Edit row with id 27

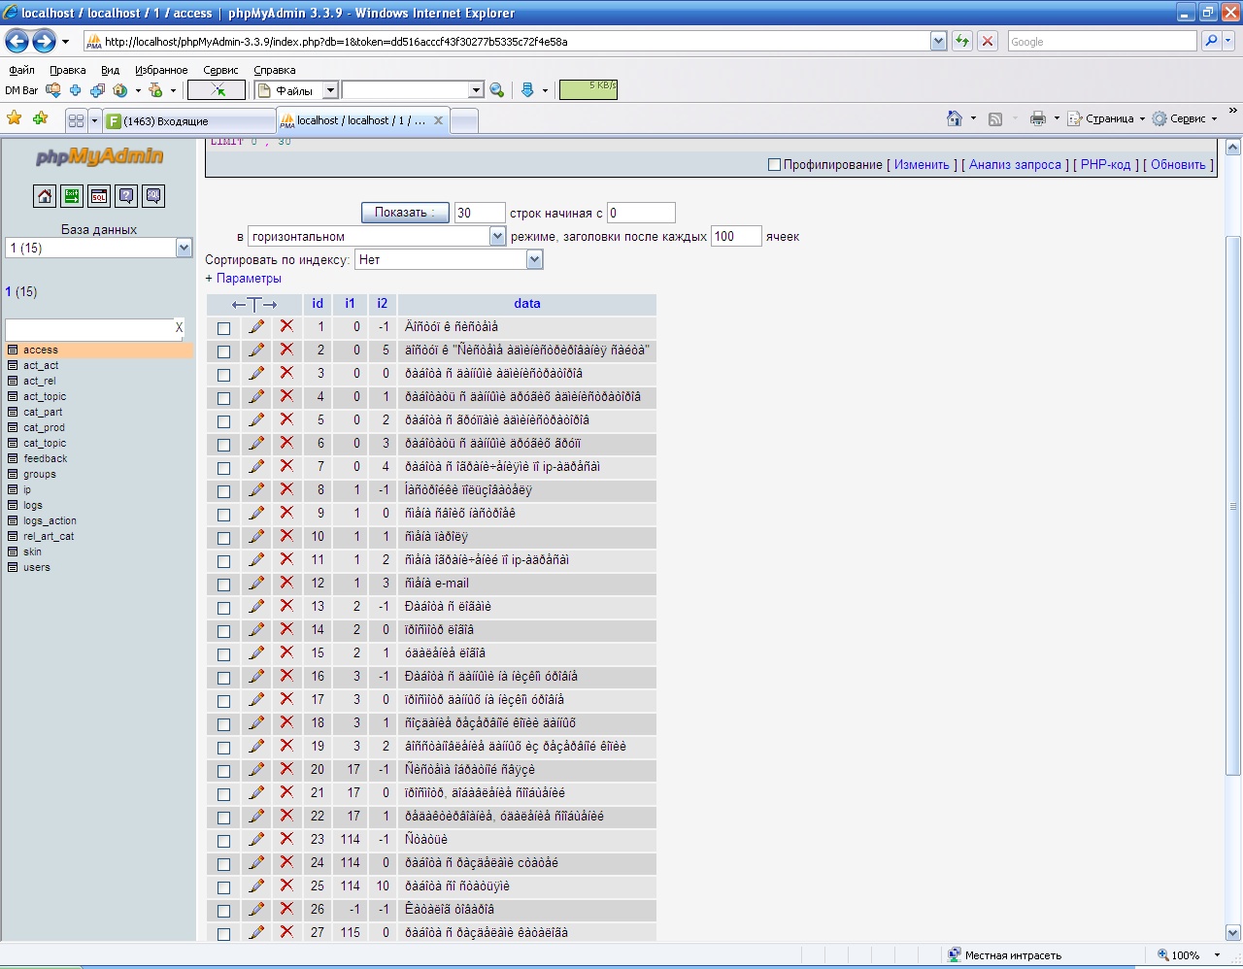256,932
